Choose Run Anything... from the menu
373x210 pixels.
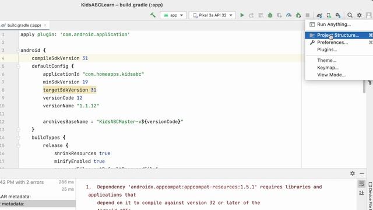click(339, 24)
